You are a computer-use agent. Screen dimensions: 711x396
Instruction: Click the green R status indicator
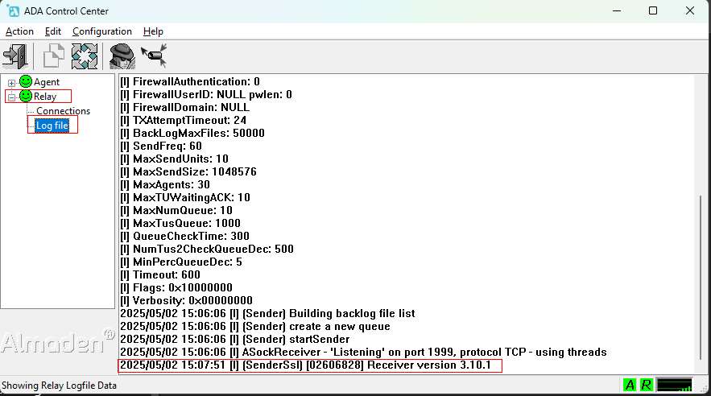tap(646, 385)
